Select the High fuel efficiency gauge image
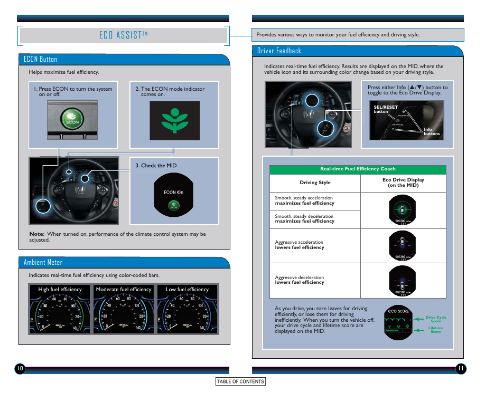Screen dimensions: 504x412 click(x=60, y=309)
